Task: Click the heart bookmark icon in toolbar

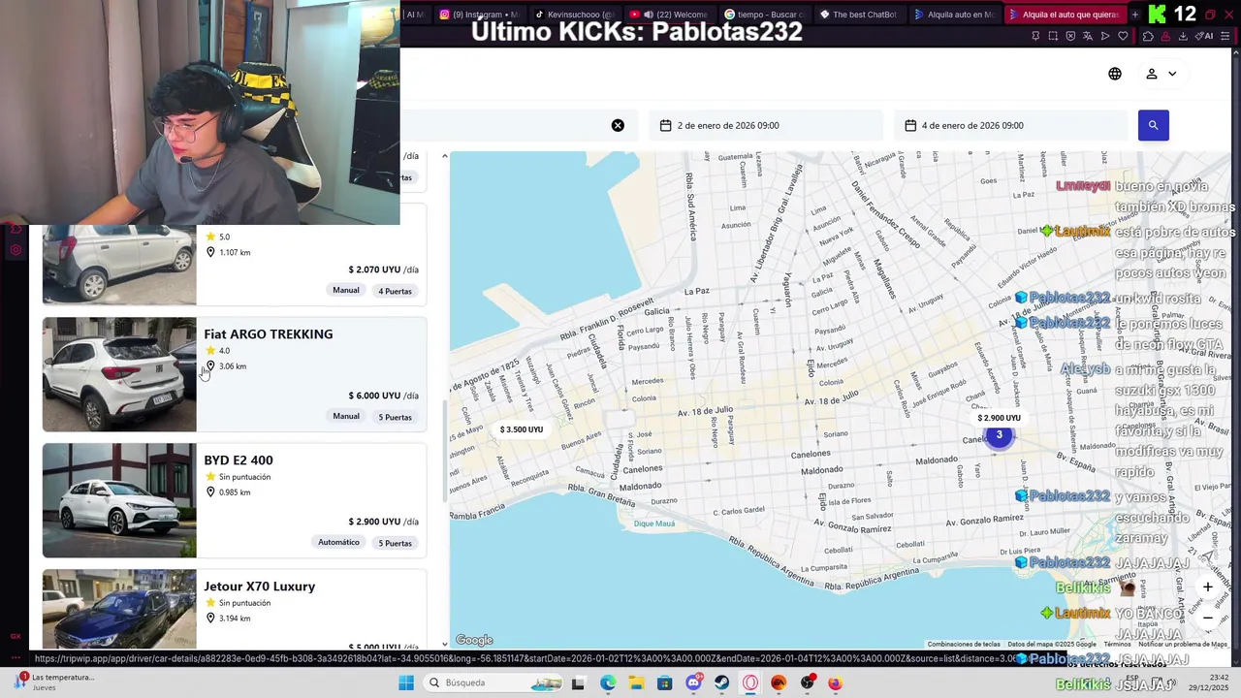Action: tap(1123, 36)
